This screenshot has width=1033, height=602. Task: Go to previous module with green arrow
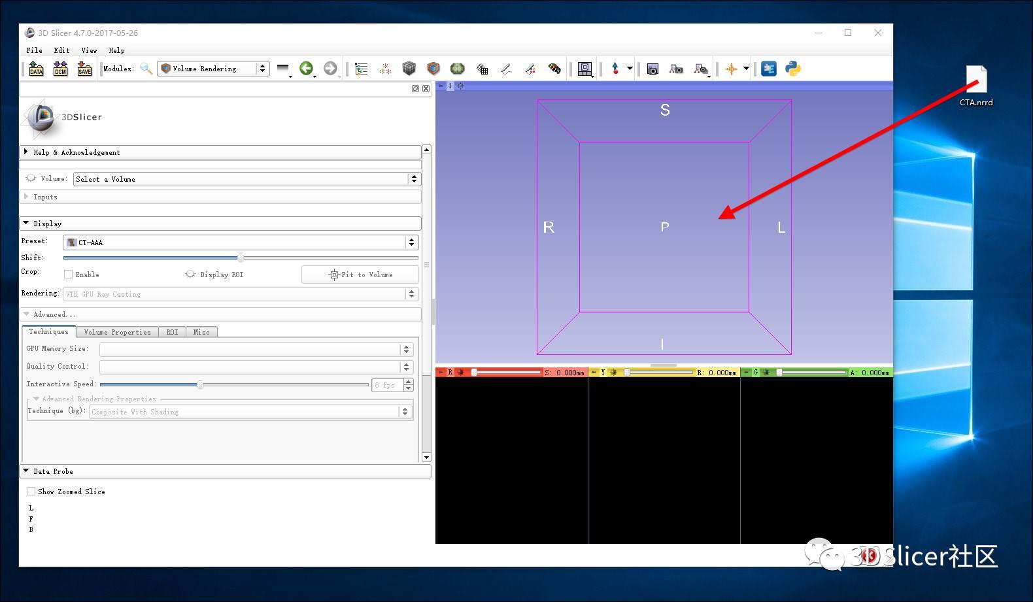coord(306,68)
